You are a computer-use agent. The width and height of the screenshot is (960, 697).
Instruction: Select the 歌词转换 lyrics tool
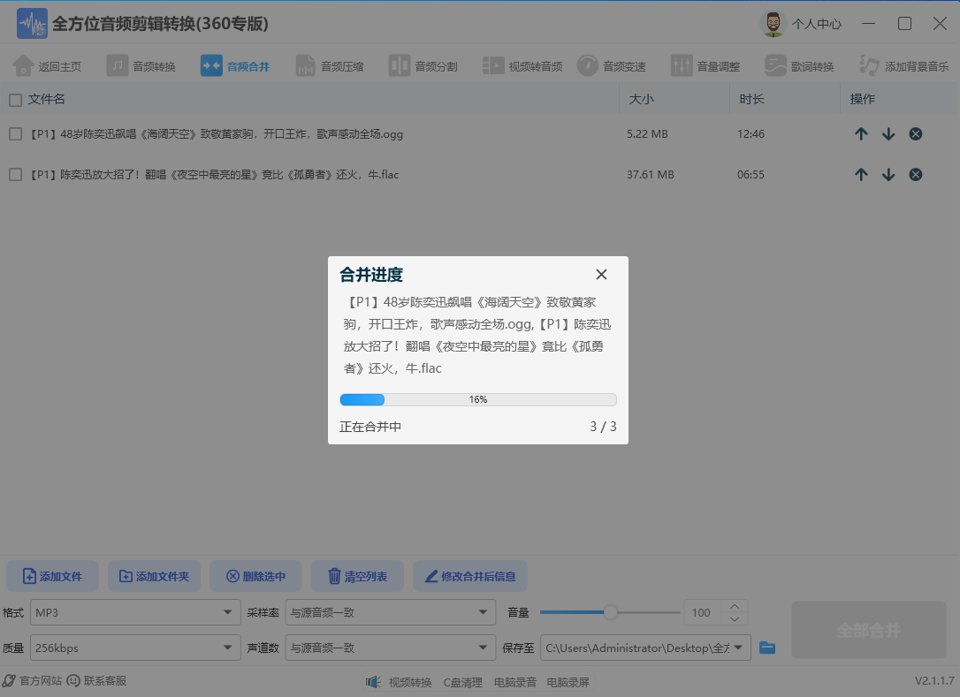click(x=794, y=64)
